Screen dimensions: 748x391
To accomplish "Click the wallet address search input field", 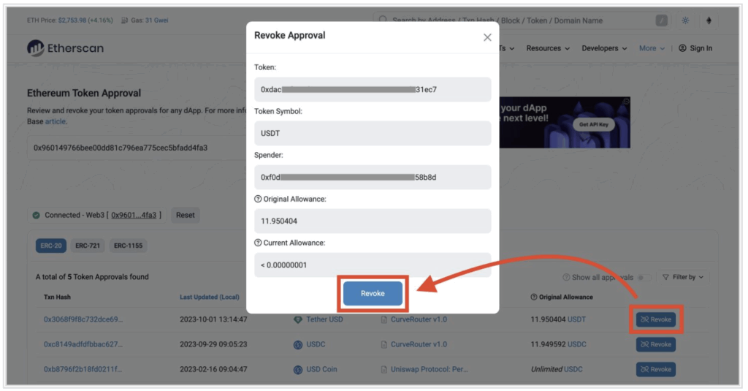I will click(137, 148).
